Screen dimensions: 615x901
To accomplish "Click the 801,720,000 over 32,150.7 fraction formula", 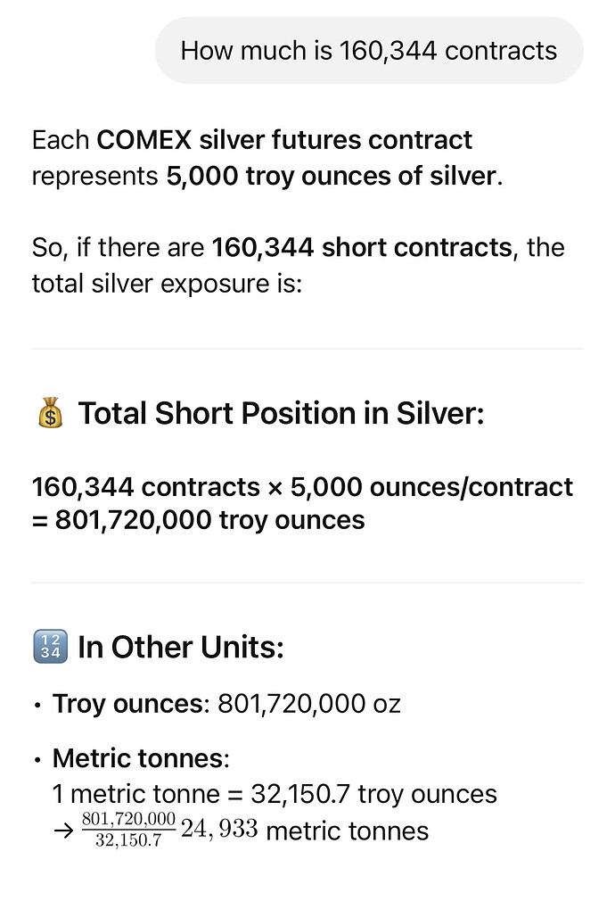I will pyautogui.click(x=127, y=831).
